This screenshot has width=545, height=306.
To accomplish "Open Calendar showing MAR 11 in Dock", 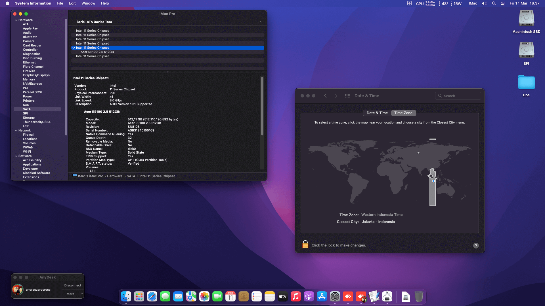I will coord(230,297).
